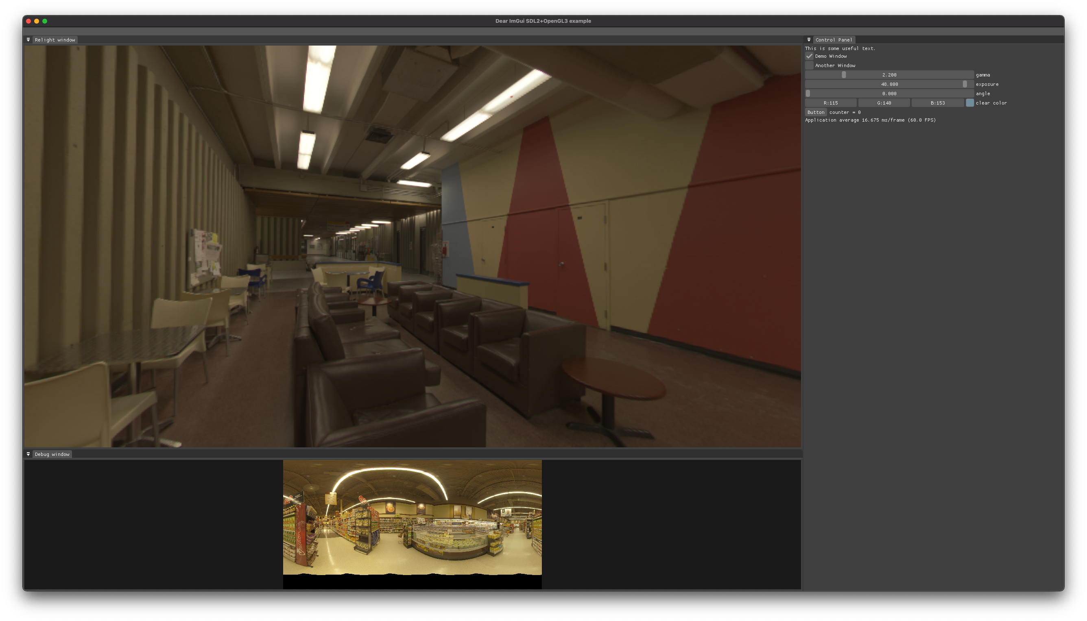Screen dimensions: 1087x621
Task: Click the green maximize window button
Action: tap(45, 21)
